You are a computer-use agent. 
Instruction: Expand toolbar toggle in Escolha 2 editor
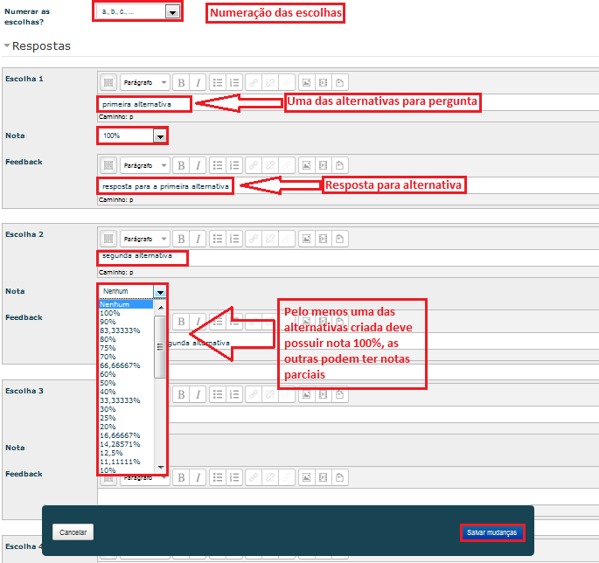click(108, 238)
